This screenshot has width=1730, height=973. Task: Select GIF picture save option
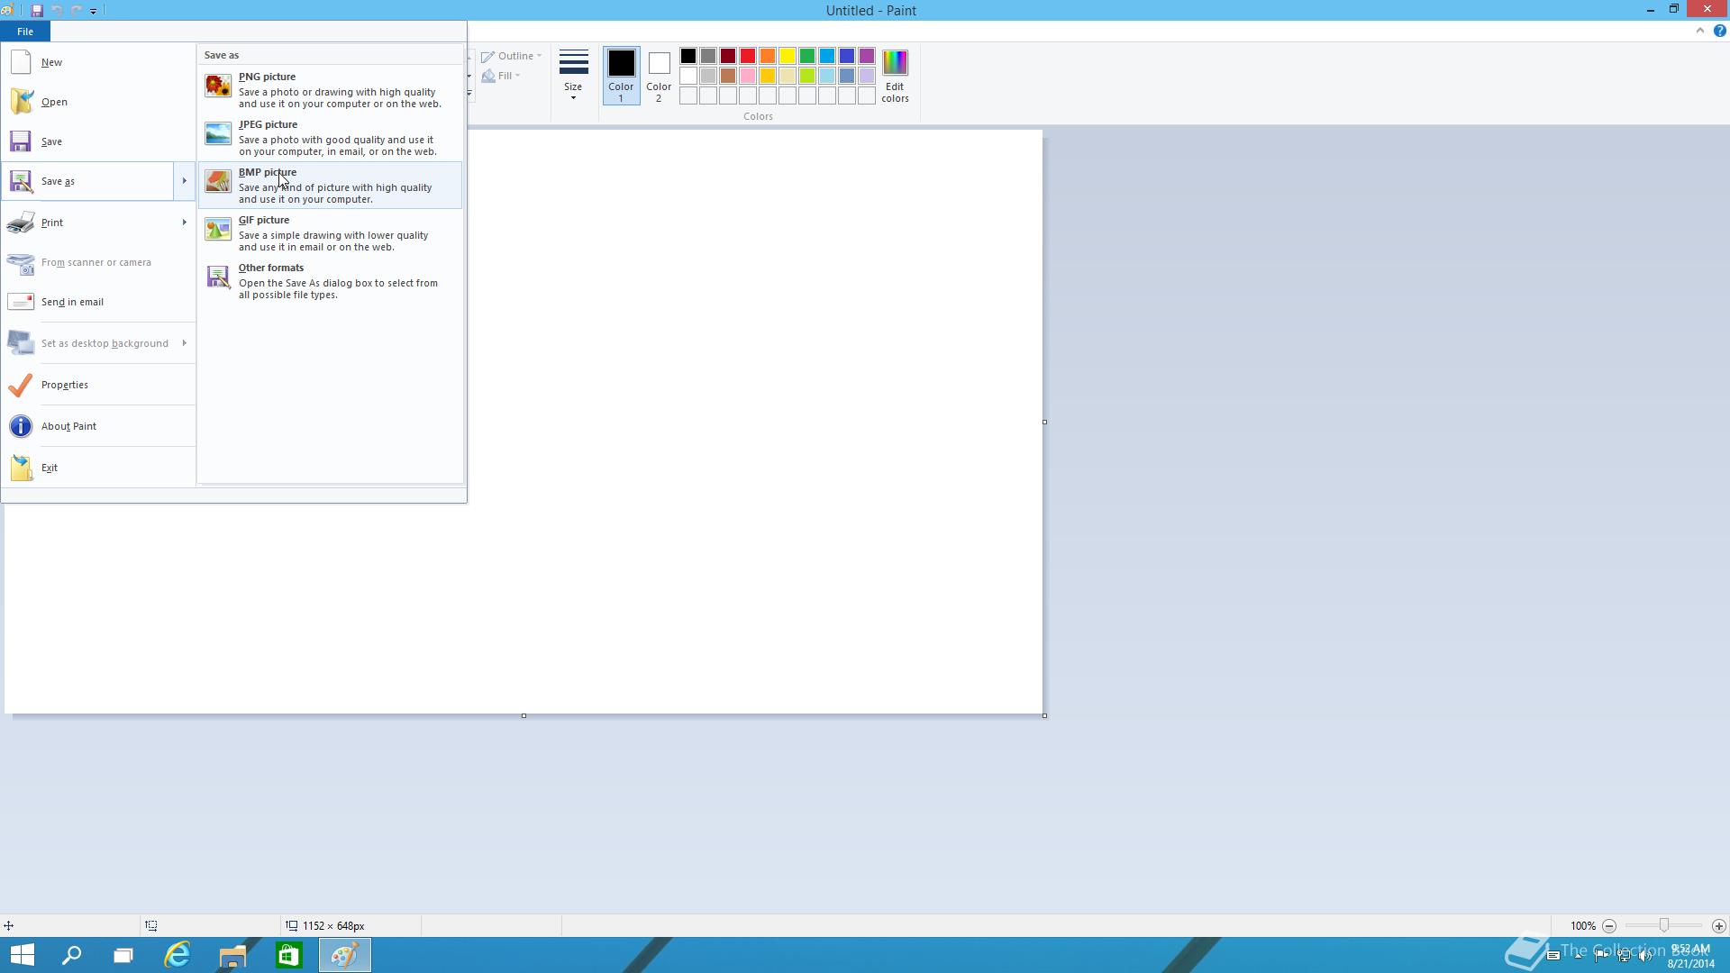(x=330, y=233)
